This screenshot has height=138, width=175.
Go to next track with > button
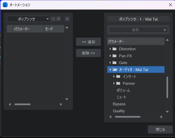[58, 19]
